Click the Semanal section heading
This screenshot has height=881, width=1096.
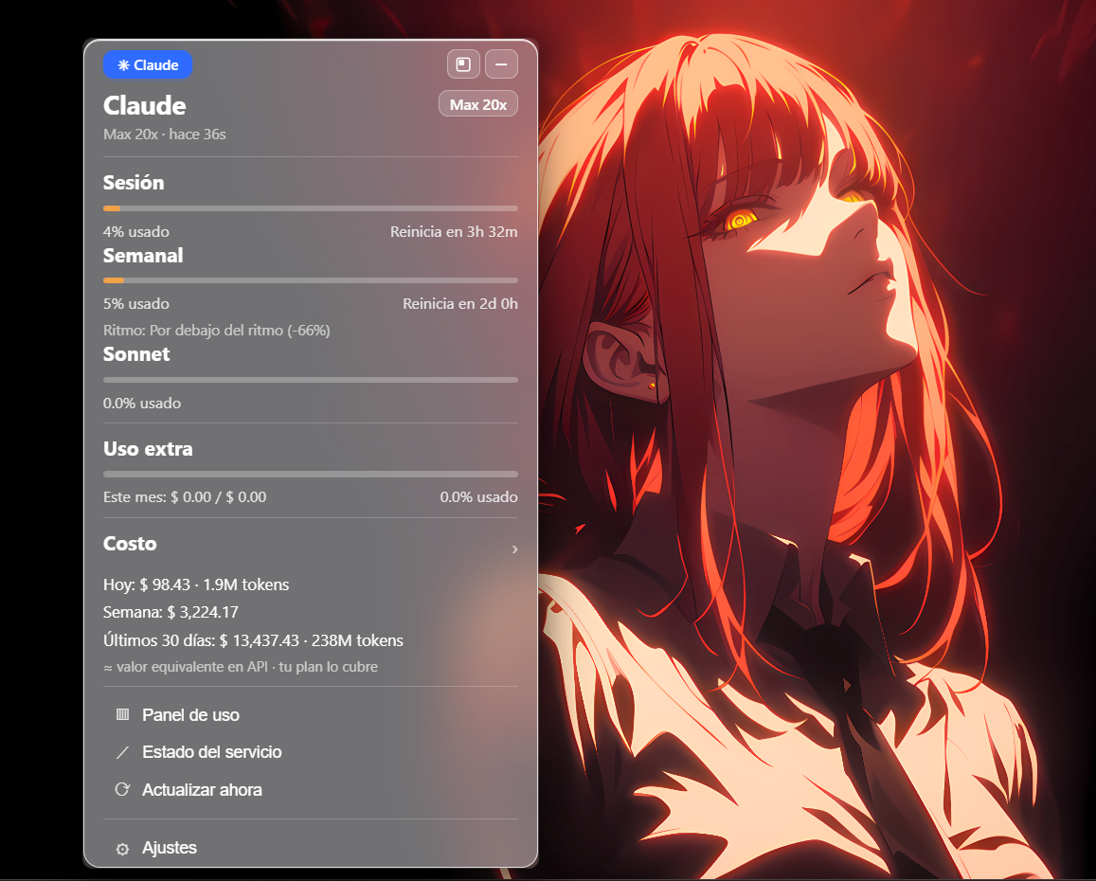pyautogui.click(x=143, y=256)
